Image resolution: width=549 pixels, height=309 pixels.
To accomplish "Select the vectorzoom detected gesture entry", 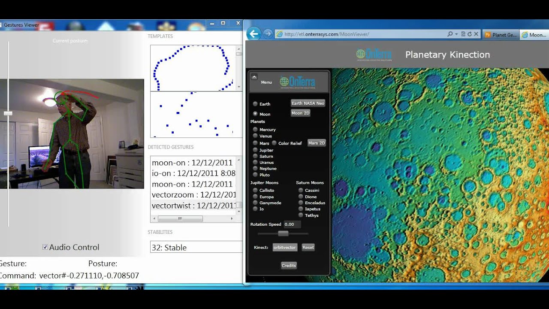I will click(x=193, y=195).
